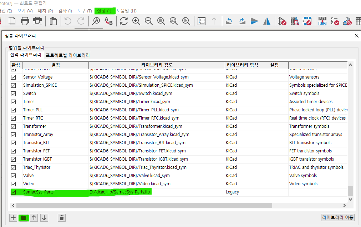The image size is (361, 227).
Task: Toggle the Sensor_Voltage library checkbox
Action: coord(13,77)
